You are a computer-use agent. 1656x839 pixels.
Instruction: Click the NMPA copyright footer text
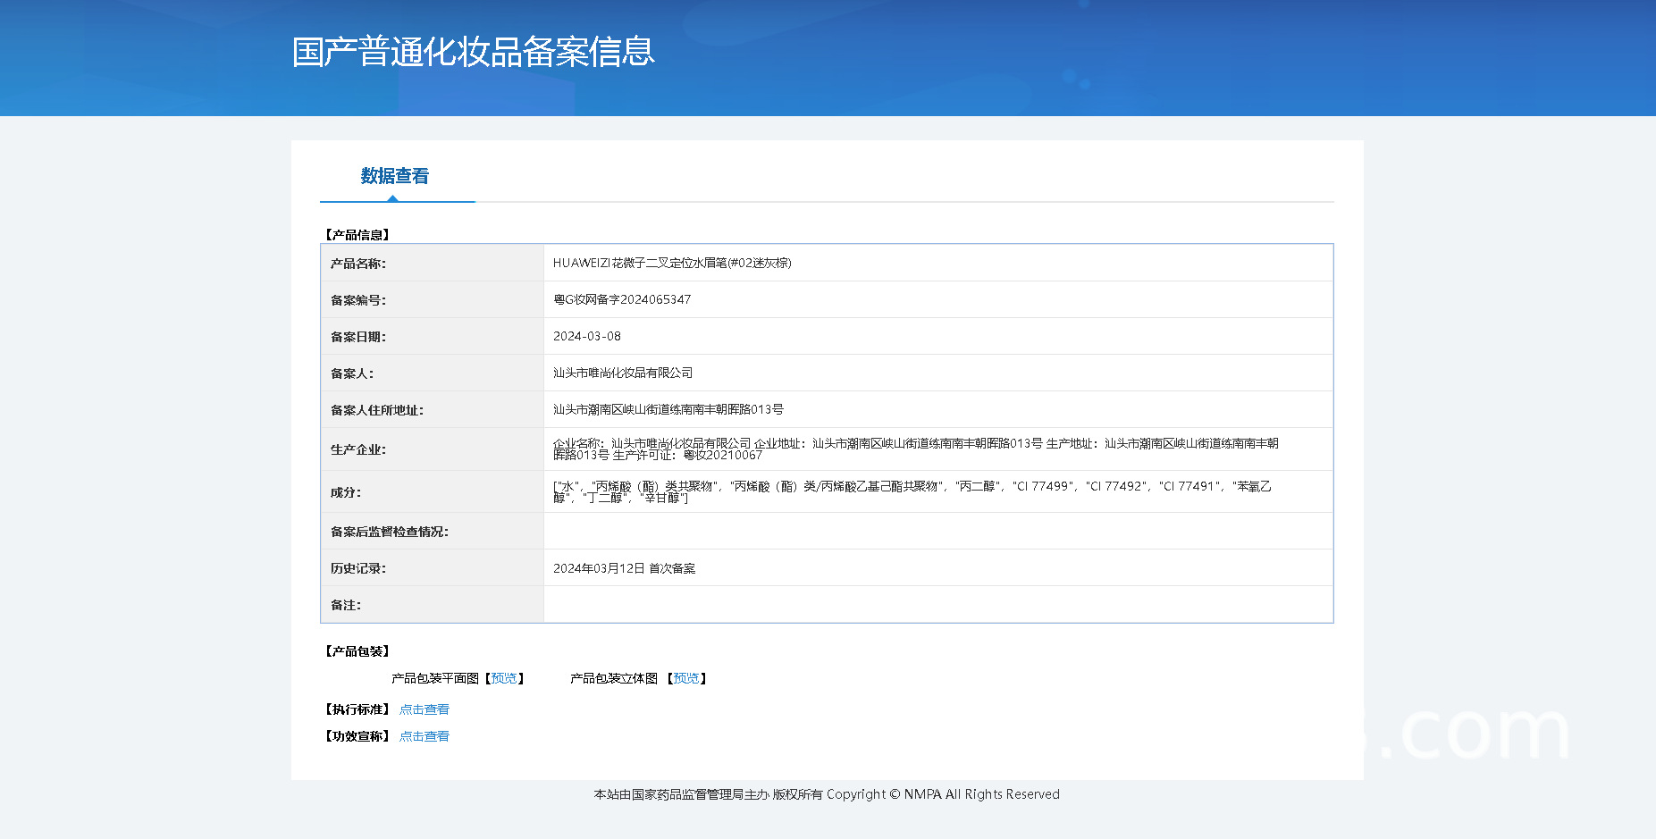[x=827, y=794]
